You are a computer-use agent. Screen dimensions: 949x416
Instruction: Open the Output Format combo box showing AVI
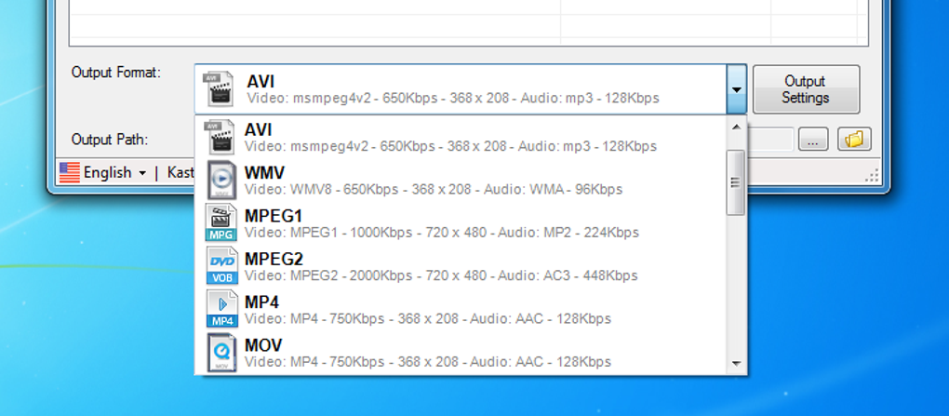click(x=470, y=89)
